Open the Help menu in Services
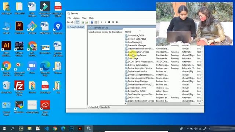The height and width of the screenshot is (132, 235). click(x=91, y=18)
